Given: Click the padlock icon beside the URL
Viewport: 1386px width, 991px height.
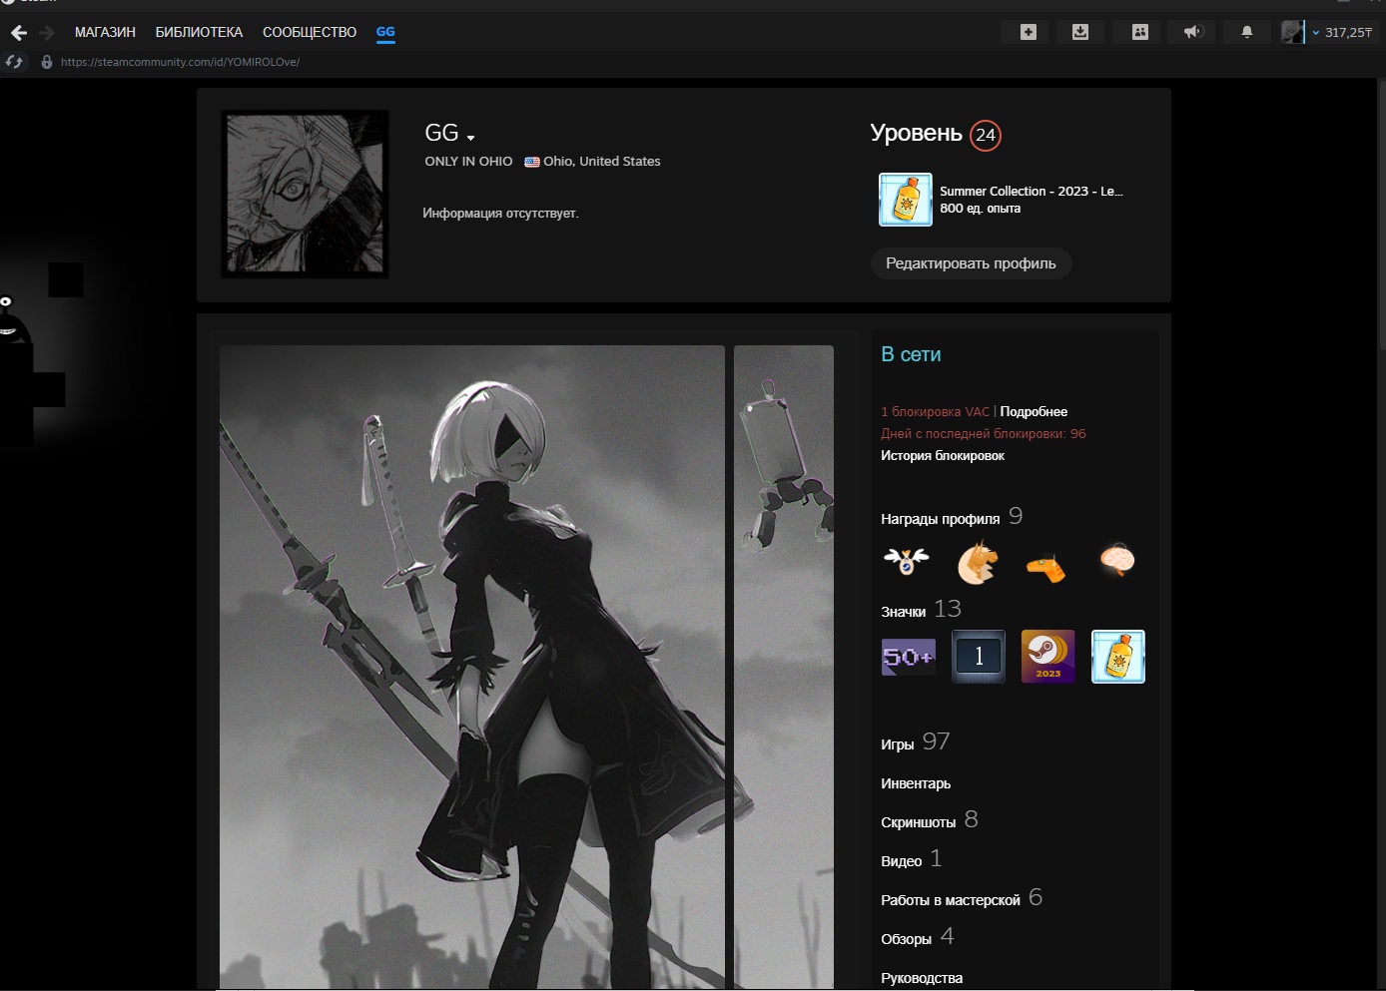Looking at the screenshot, I should (47, 62).
